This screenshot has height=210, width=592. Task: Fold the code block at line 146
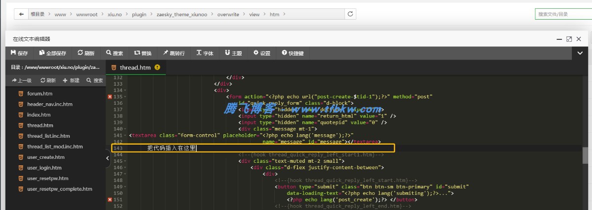tap(125, 167)
